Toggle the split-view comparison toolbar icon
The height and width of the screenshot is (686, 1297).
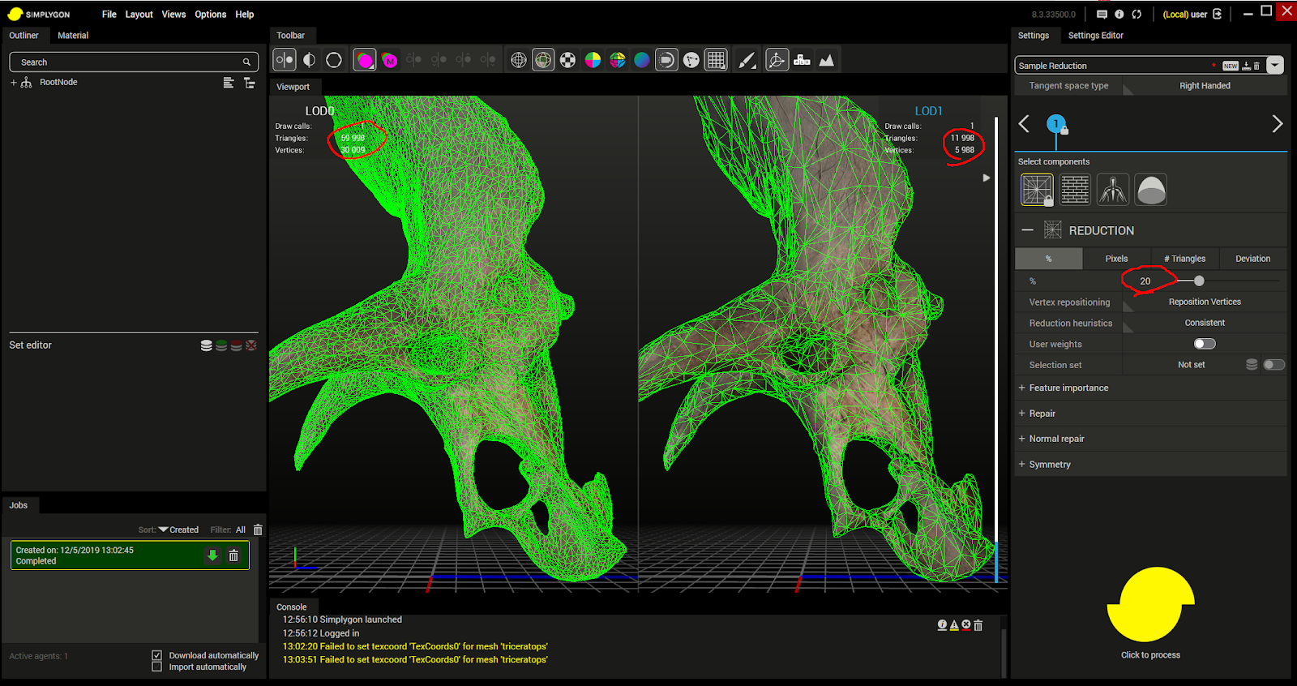tap(285, 60)
